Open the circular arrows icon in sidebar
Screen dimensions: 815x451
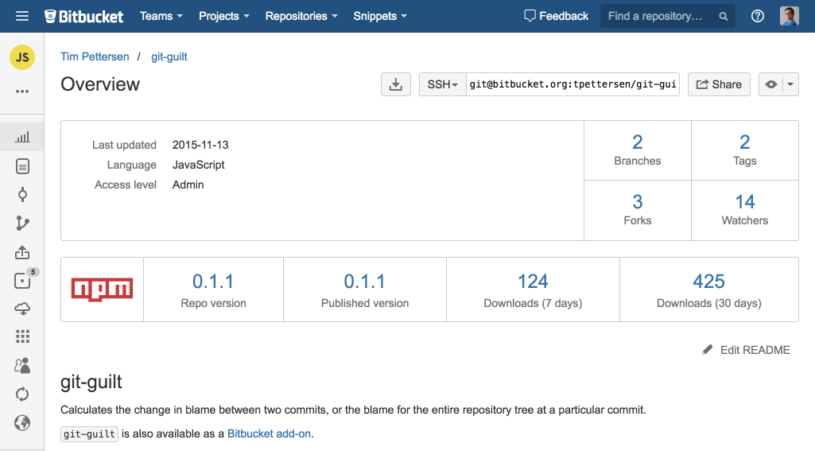click(x=21, y=395)
